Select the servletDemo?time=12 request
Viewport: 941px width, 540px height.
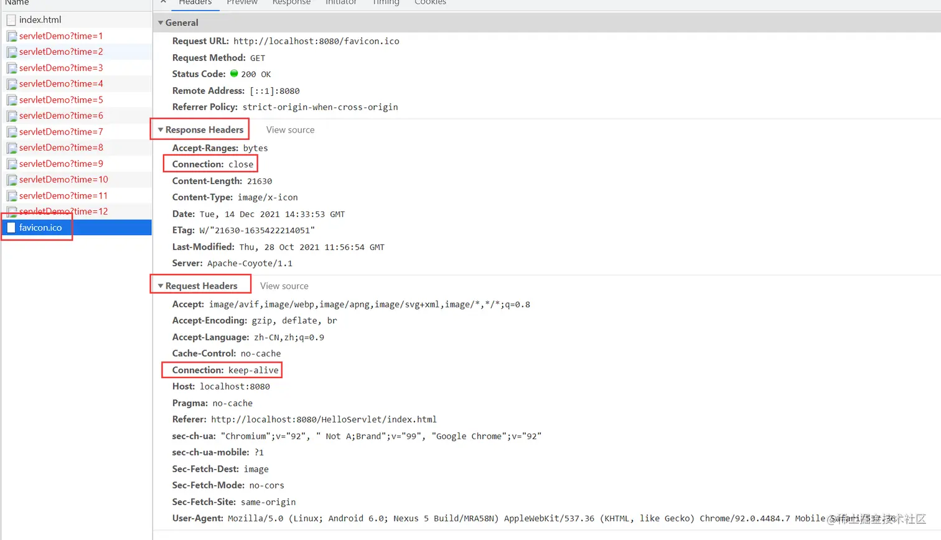pos(77,212)
